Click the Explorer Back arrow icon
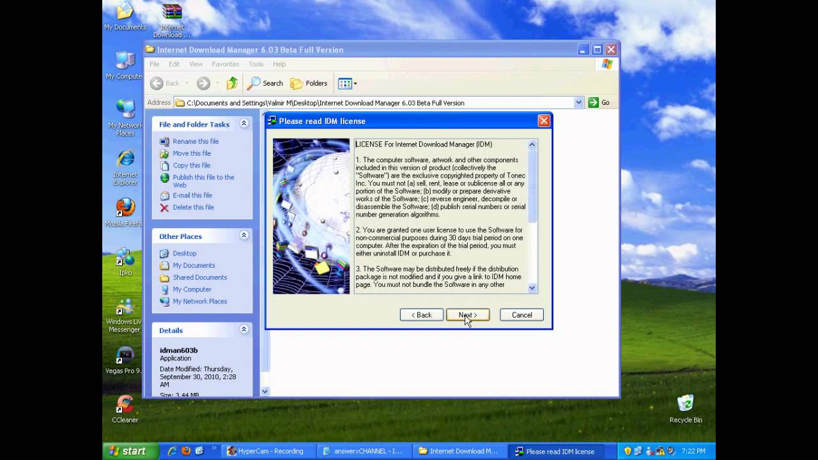818x460 pixels. click(157, 83)
